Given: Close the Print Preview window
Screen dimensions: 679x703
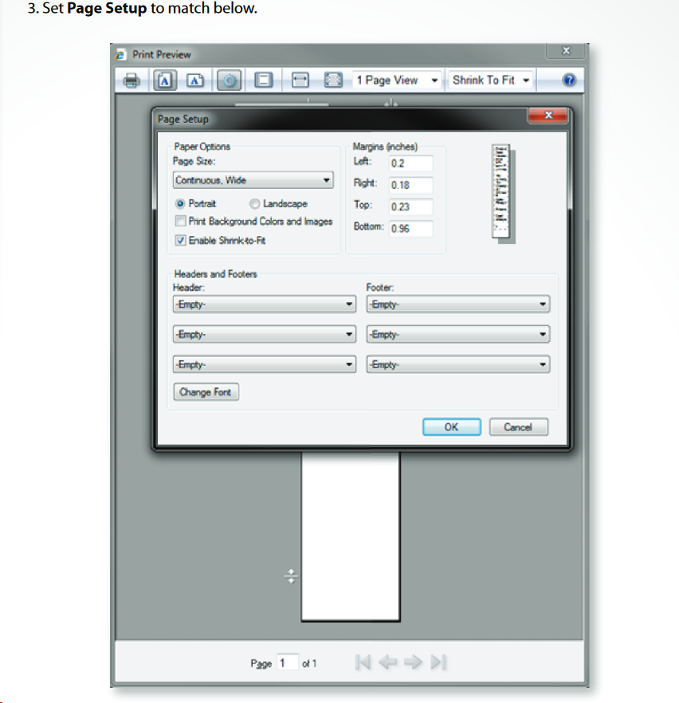Looking at the screenshot, I should coord(566,50).
